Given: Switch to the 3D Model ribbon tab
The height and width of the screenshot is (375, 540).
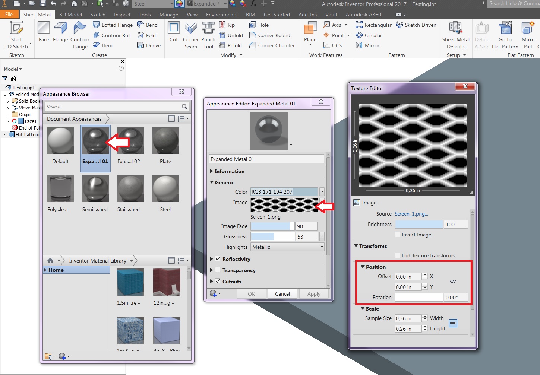Looking at the screenshot, I should click(x=70, y=15).
